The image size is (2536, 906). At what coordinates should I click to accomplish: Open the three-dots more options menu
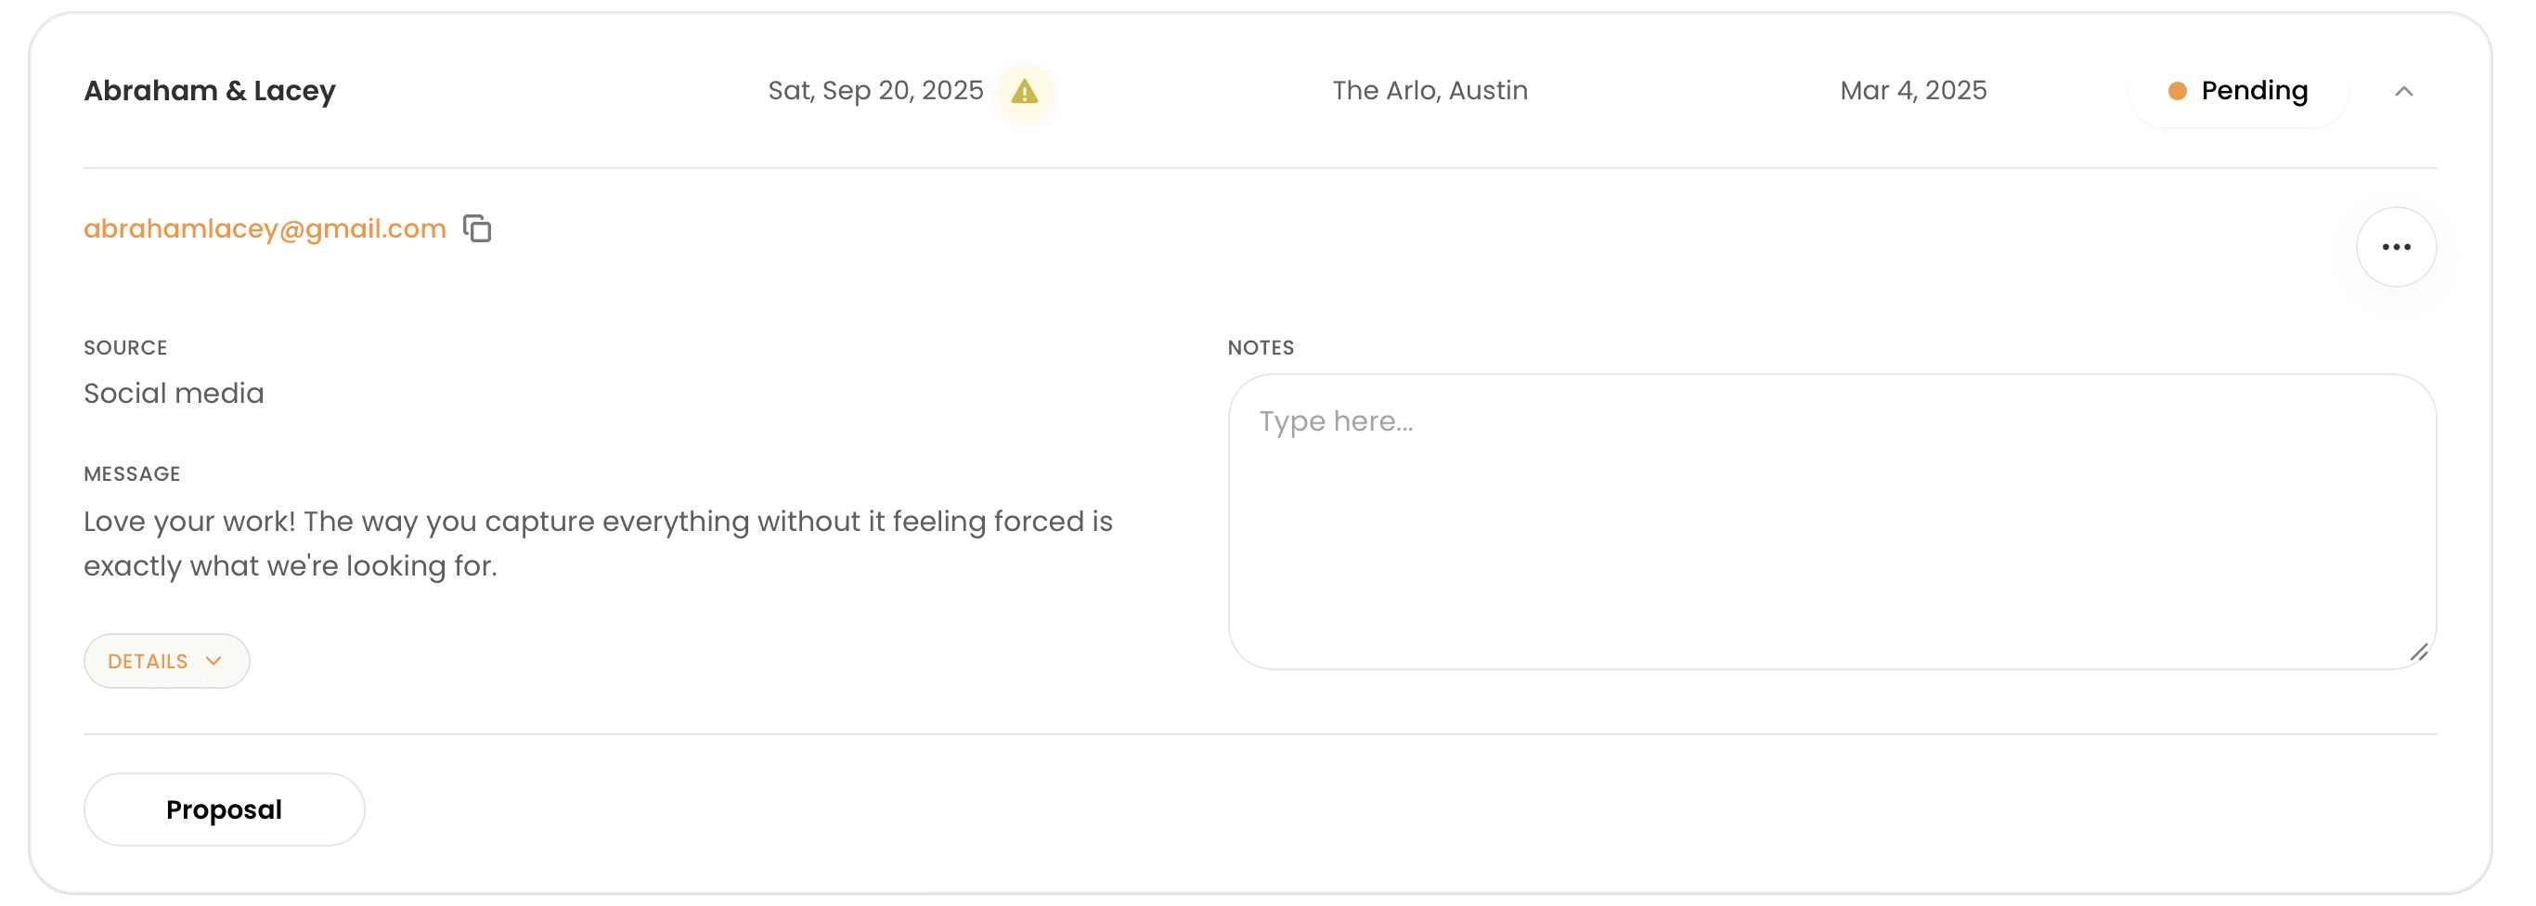[2395, 247]
